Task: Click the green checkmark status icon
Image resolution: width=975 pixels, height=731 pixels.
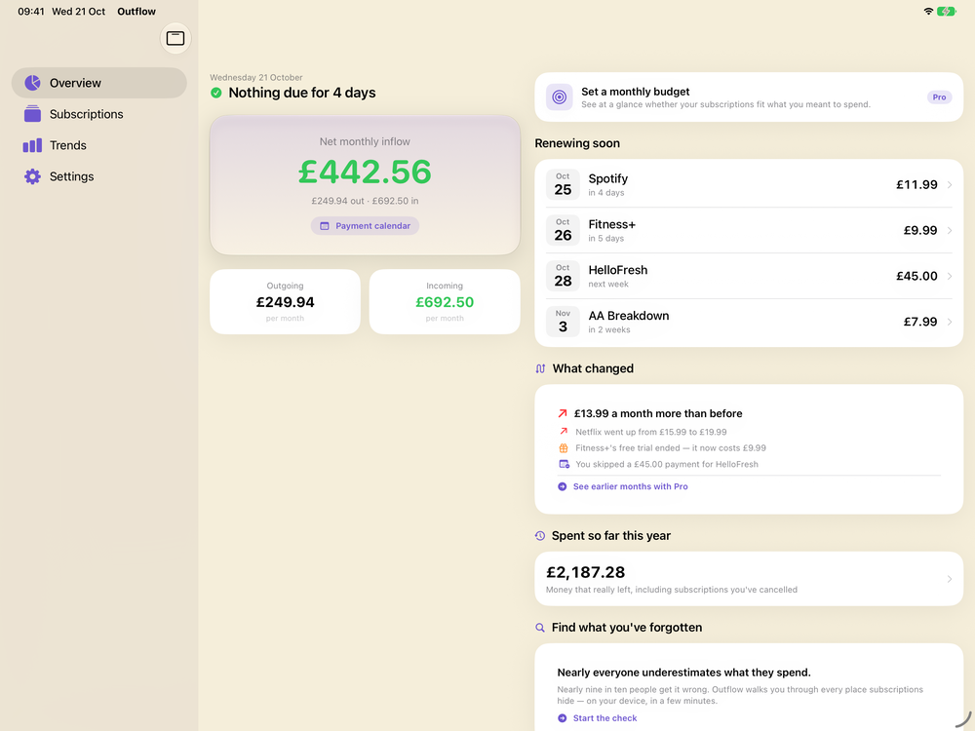Action: pyautogui.click(x=215, y=93)
